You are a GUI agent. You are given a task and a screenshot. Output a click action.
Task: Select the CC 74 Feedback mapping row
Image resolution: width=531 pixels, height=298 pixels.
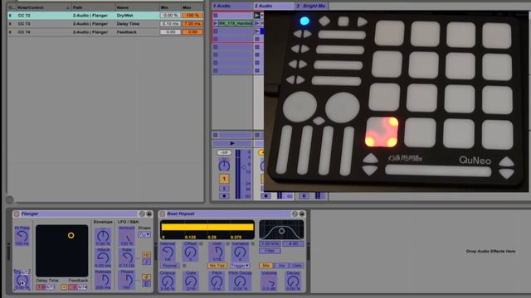click(x=105, y=32)
